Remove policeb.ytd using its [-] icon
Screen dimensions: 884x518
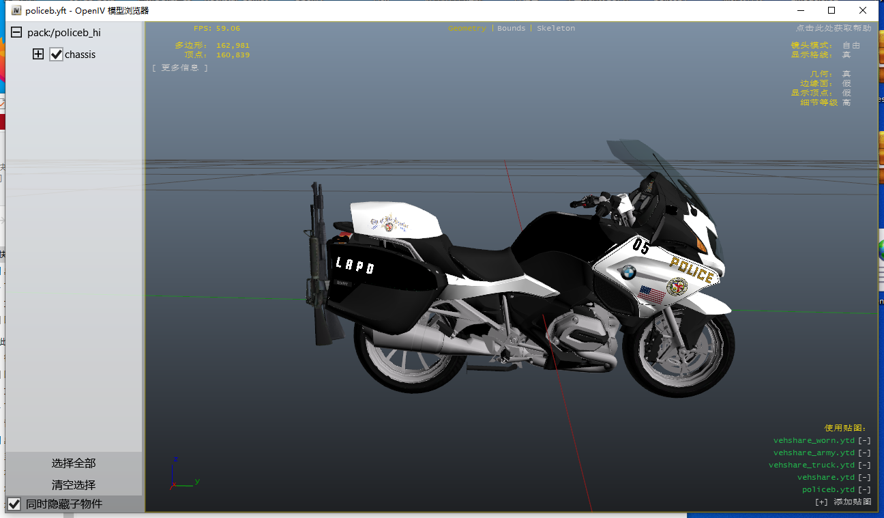click(x=864, y=490)
